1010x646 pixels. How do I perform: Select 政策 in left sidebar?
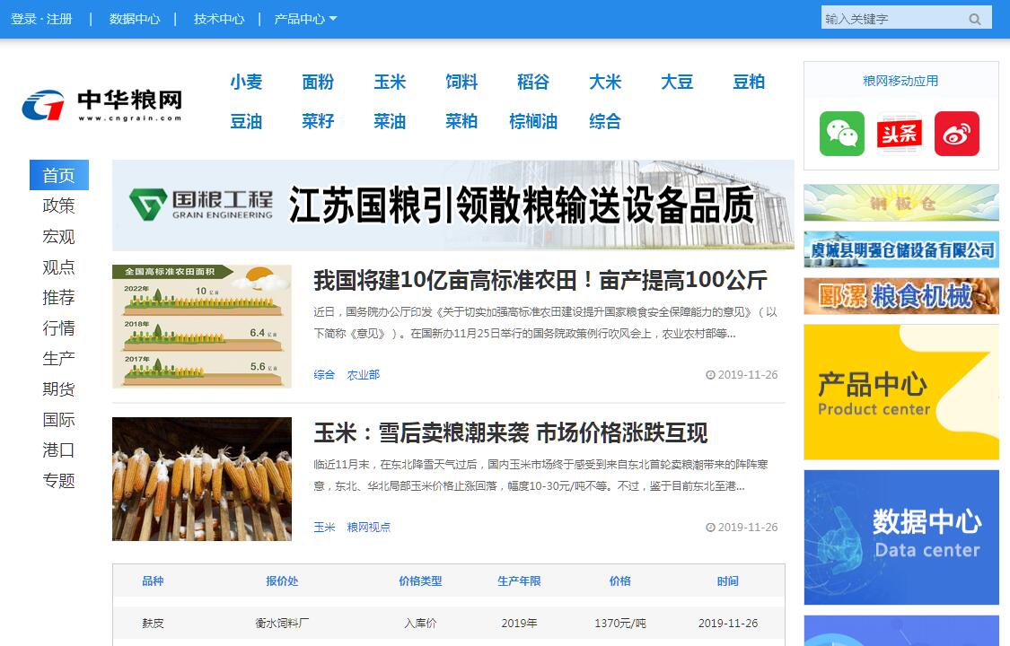58,206
